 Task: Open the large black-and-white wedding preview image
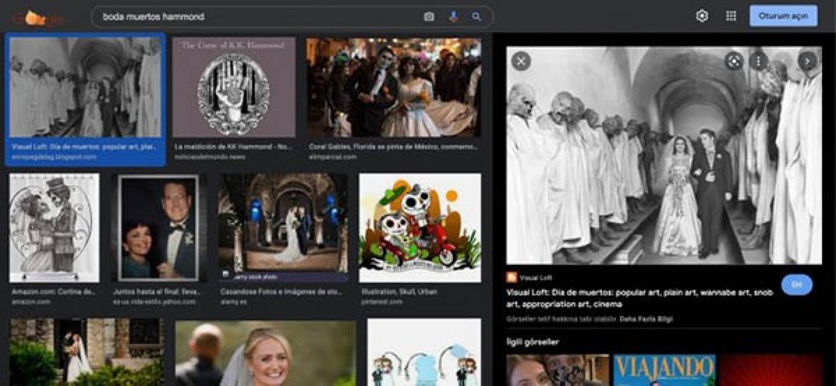664,155
